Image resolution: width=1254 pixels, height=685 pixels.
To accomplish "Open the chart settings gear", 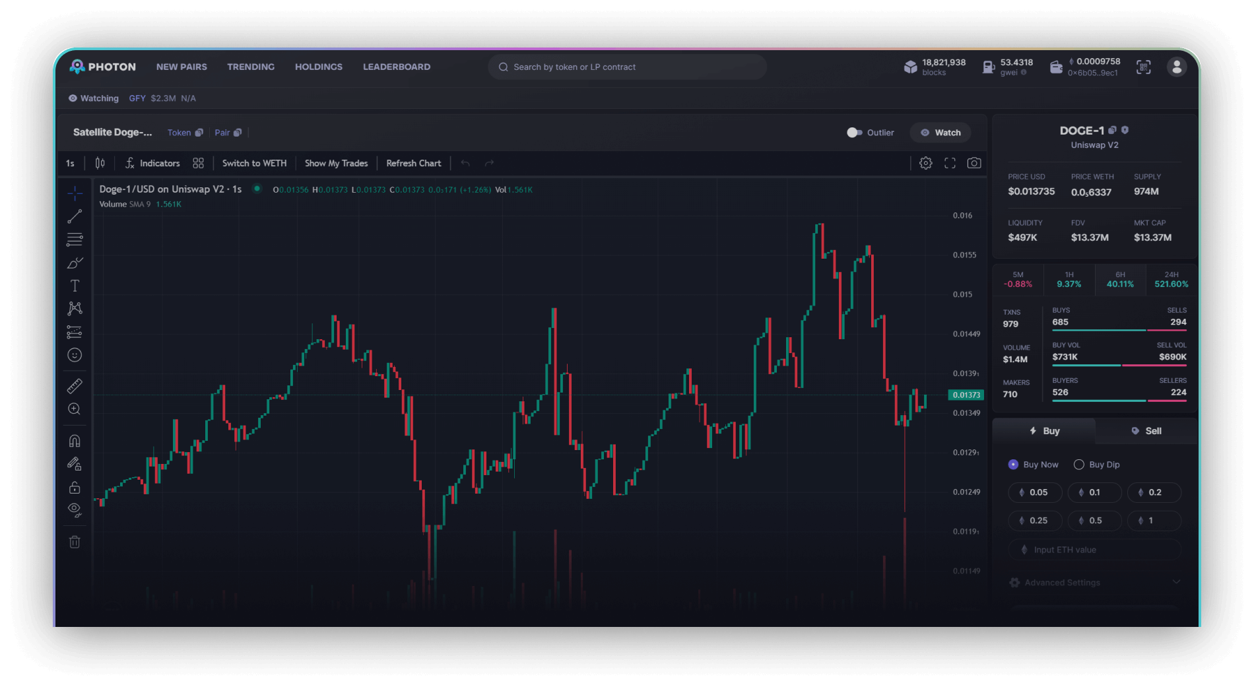I will tap(925, 163).
